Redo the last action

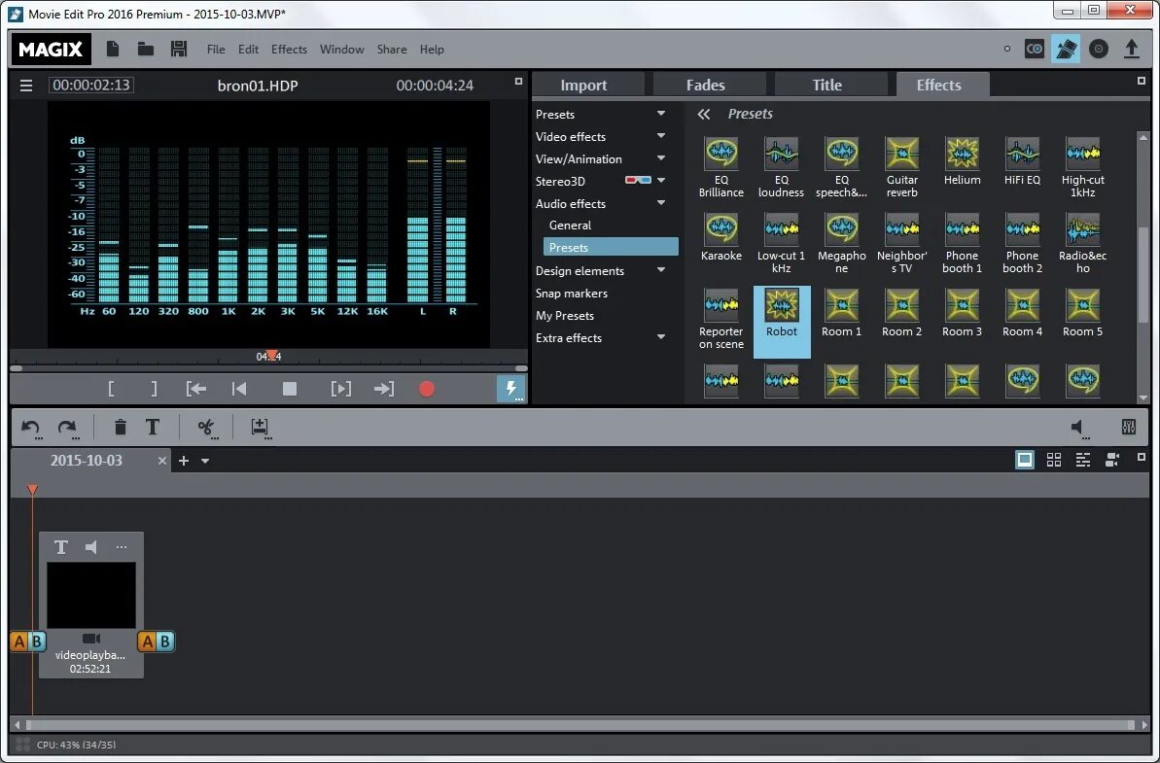[x=67, y=428]
